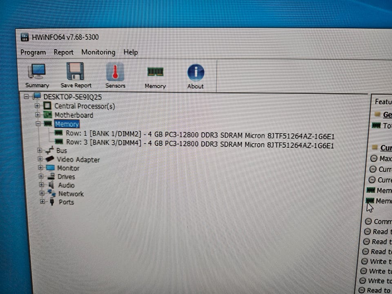The image size is (392, 294).
Task: Expand the Network node
Action: (x=42, y=193)
